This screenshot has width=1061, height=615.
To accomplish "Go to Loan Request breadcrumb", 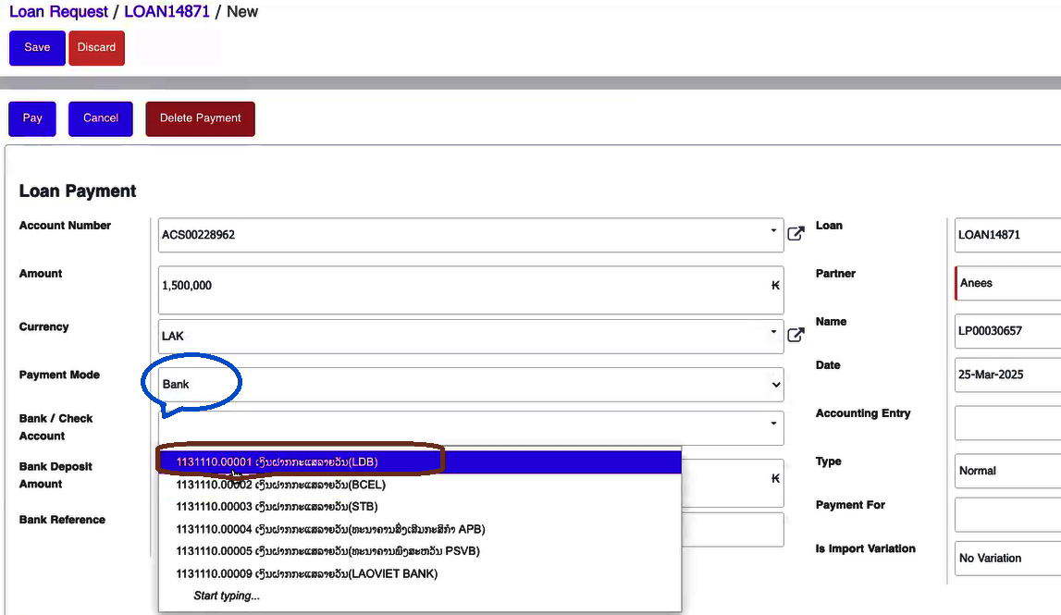I will pos(60,12).
